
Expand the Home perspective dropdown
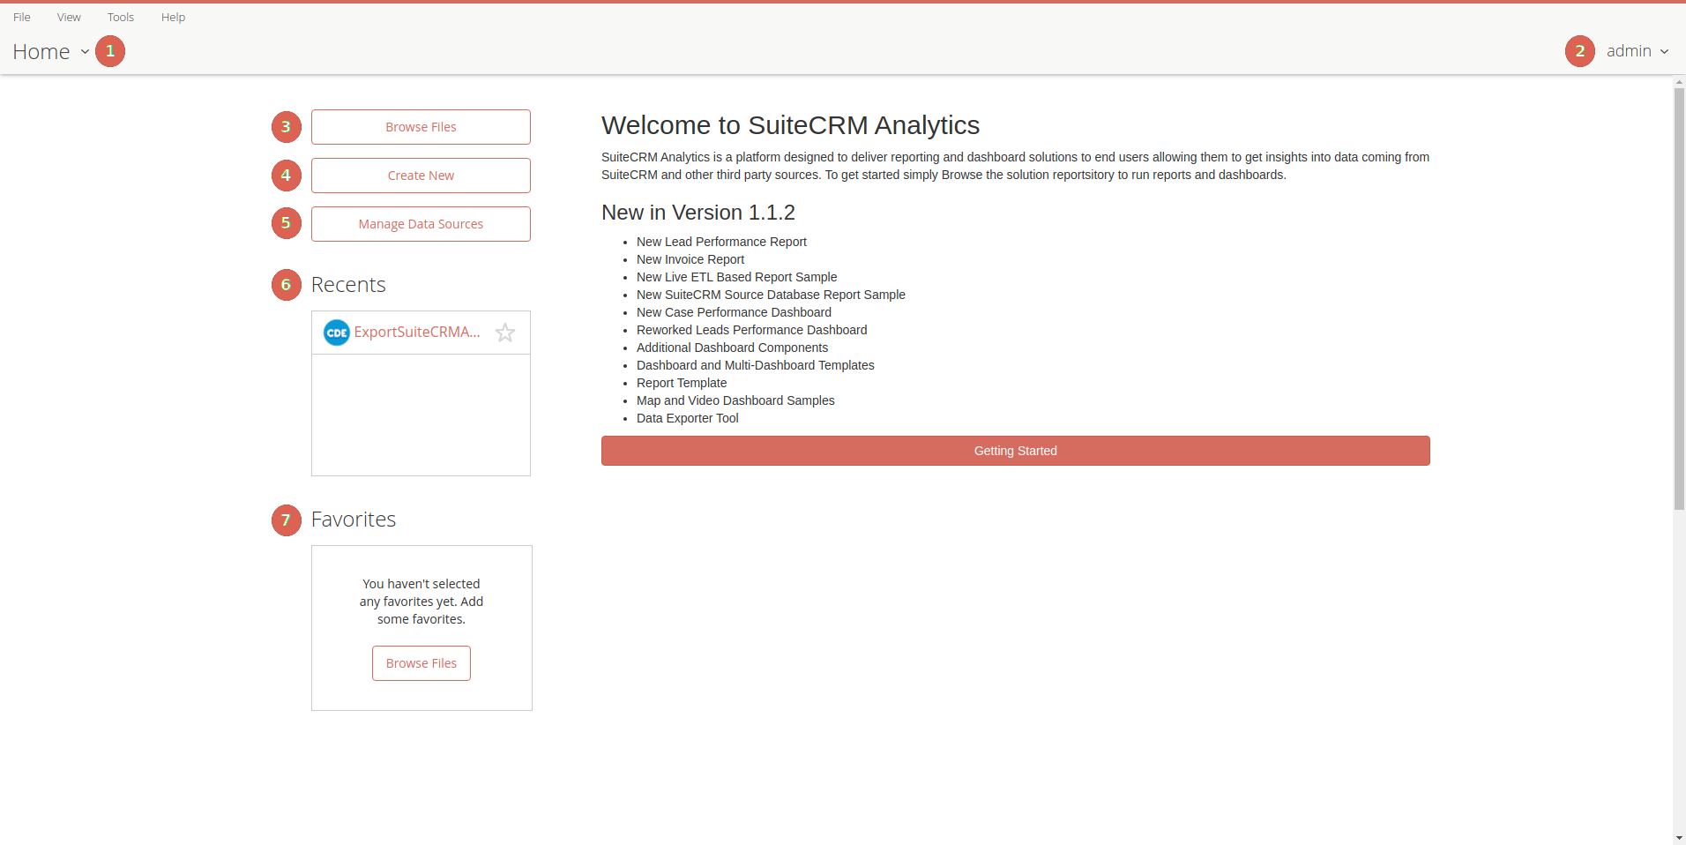(51, 52)
